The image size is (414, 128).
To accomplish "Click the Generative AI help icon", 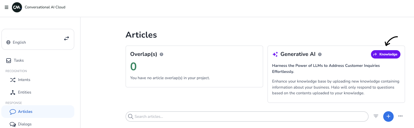I will 320,54.
